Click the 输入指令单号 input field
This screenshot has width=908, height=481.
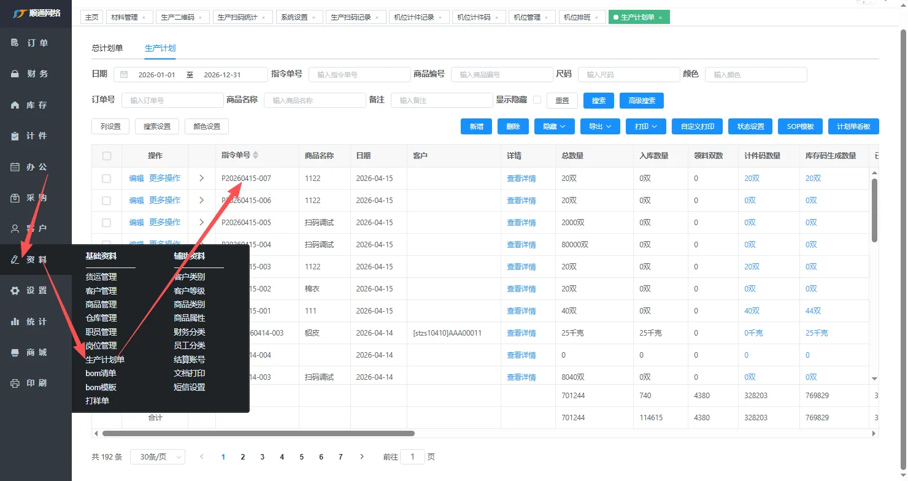(359, 75)
